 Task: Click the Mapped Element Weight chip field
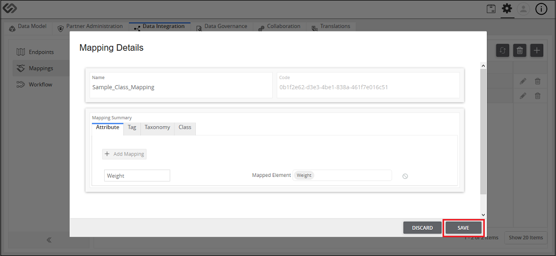tap(342, 175)
